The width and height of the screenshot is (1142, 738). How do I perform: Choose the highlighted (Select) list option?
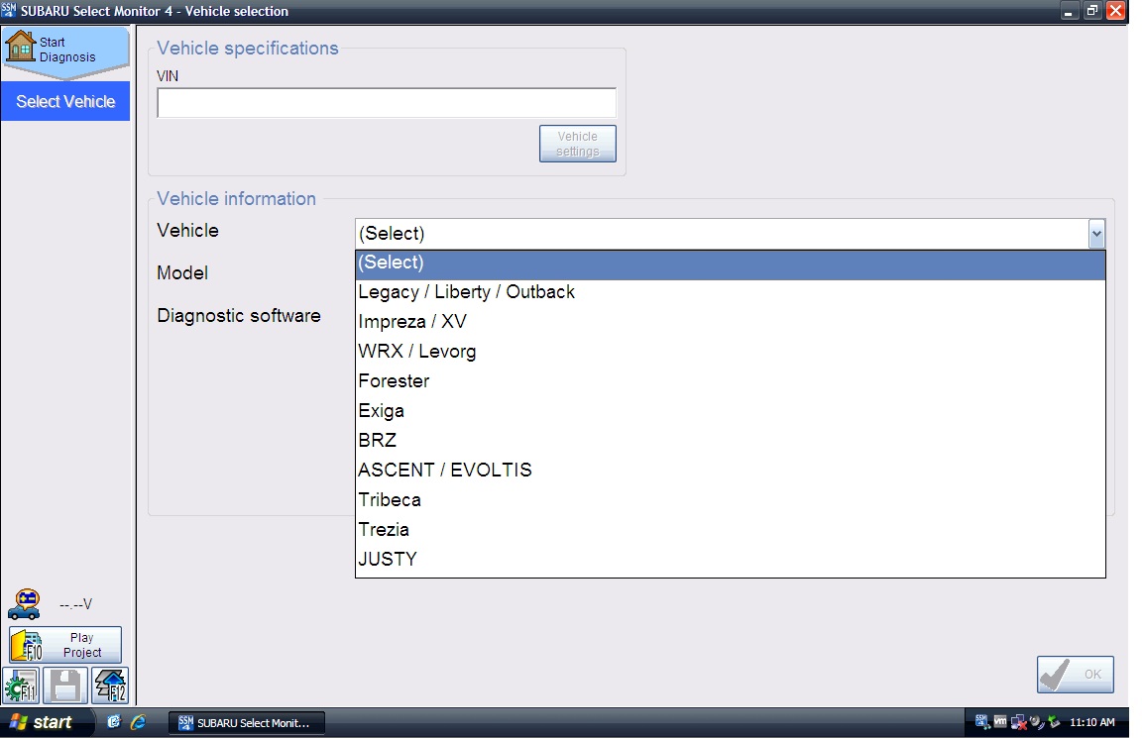731,264
